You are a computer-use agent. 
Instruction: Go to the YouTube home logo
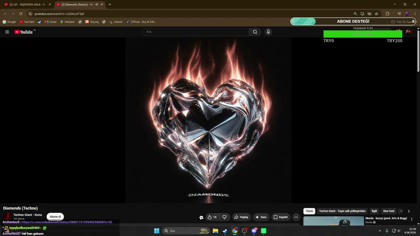[x=24, y=32]
